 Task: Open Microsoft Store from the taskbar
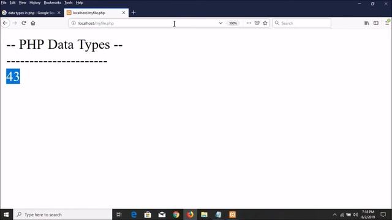pyautogui.click(x=148, y=215)
